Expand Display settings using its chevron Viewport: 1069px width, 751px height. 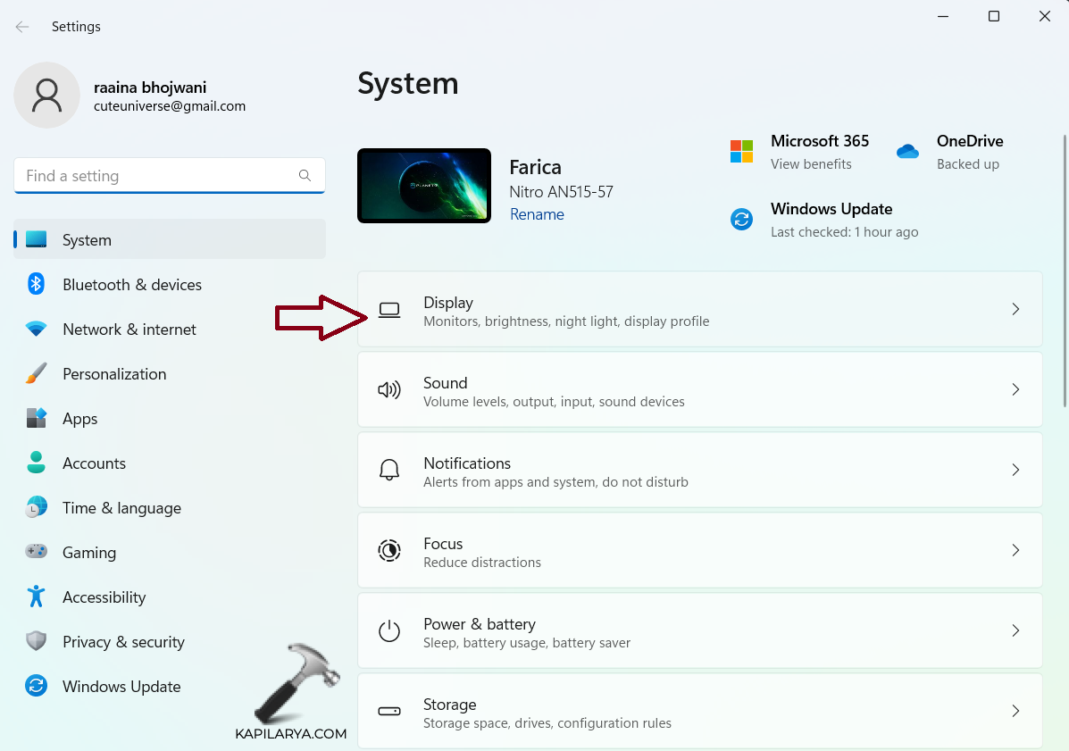coord(1015,309)
